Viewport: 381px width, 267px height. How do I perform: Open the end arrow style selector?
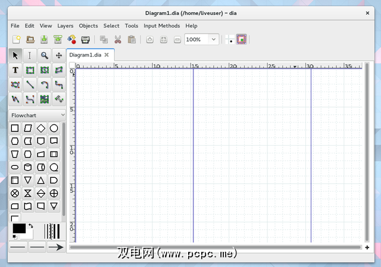pyautogui.click(x=56, y=247)
